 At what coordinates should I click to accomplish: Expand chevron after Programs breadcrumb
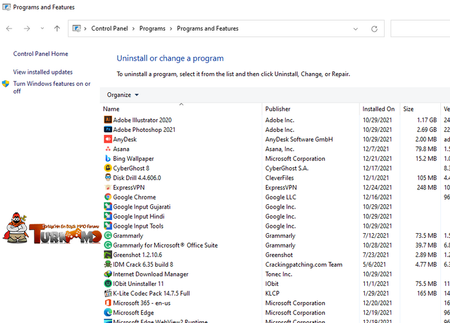click(171, 29)
